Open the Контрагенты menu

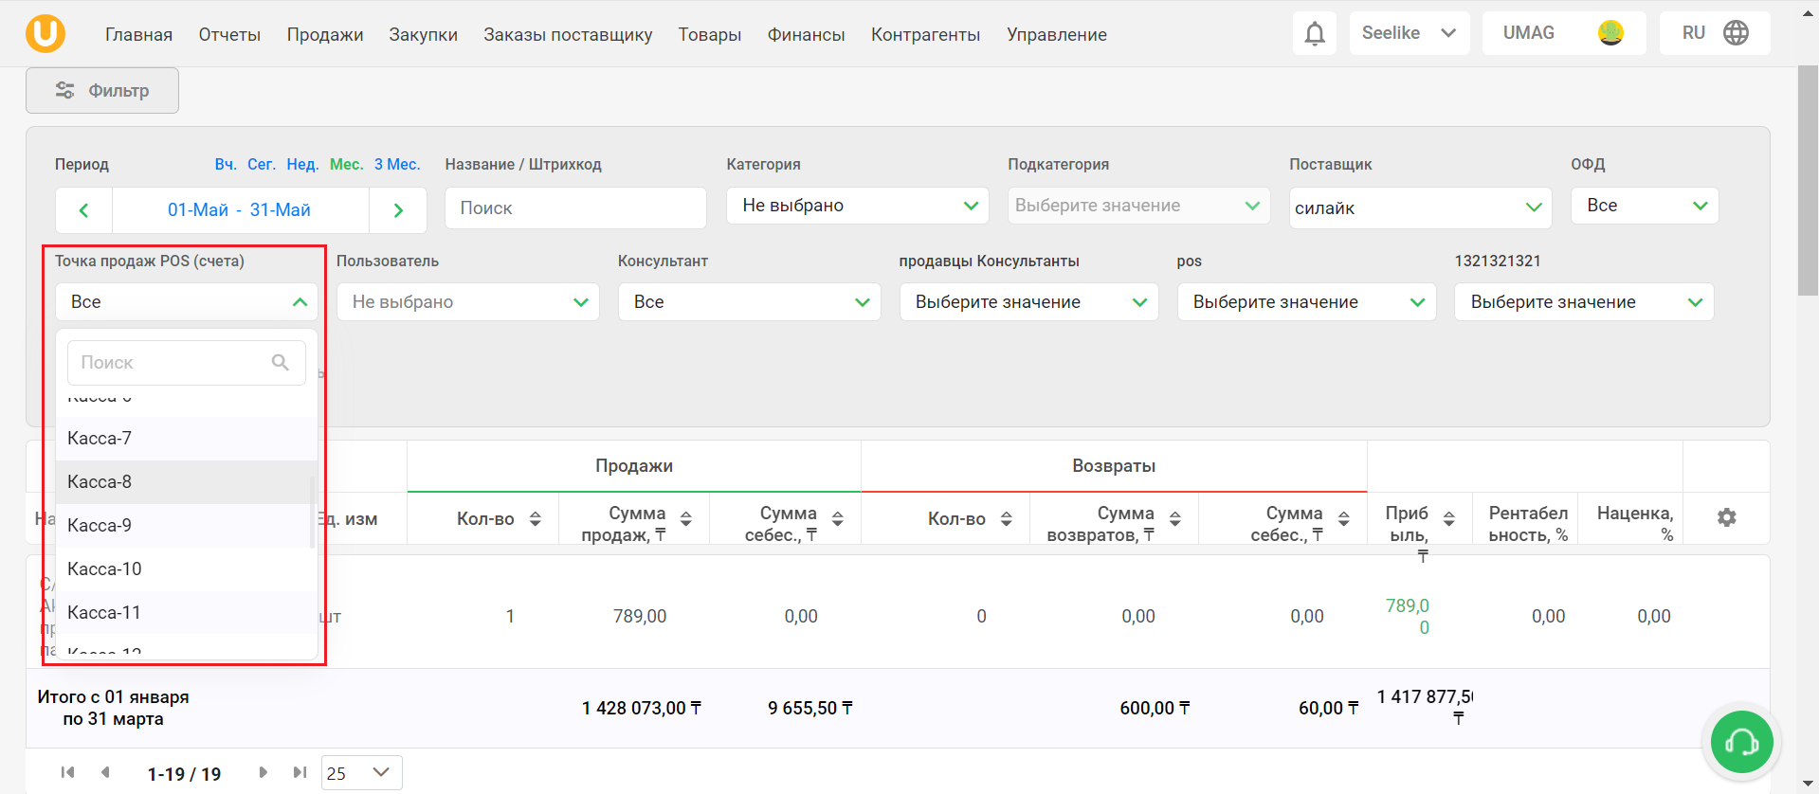(x=926, y=34)
